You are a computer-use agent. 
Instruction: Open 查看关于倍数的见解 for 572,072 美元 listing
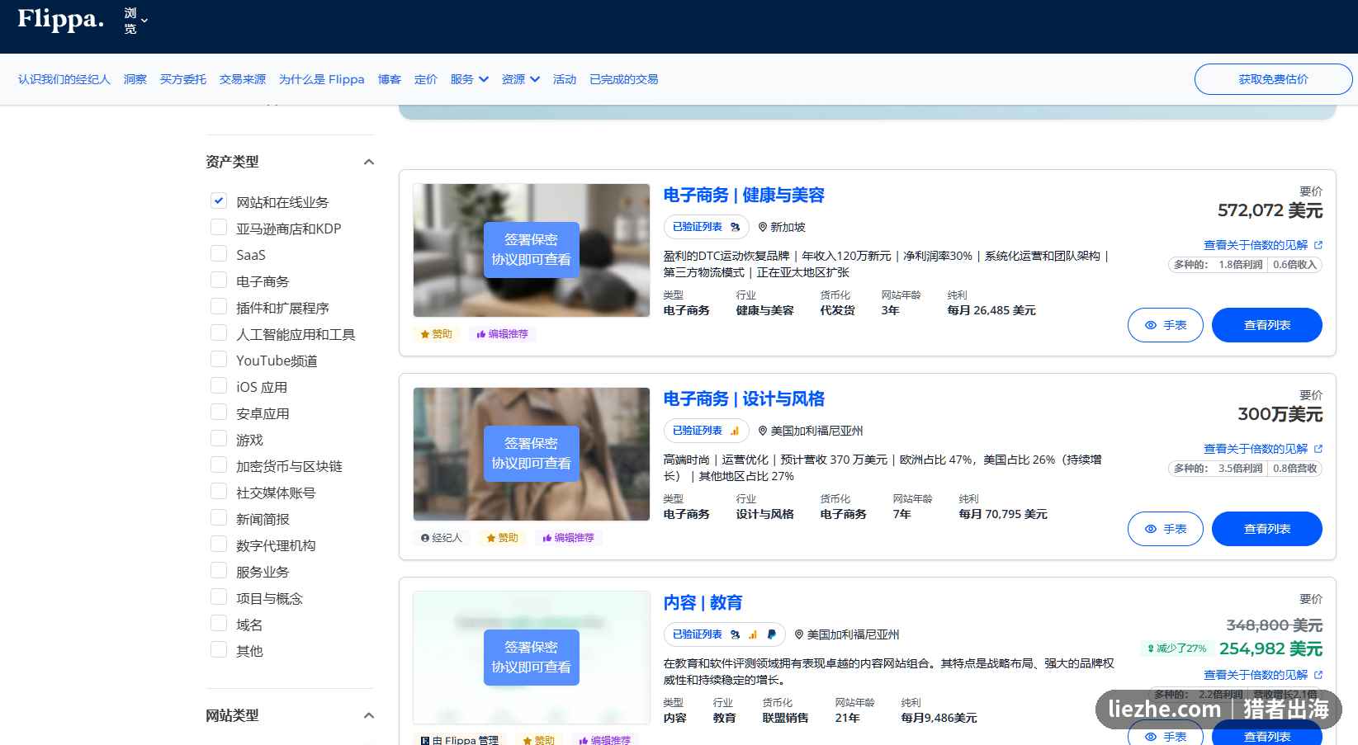pos(1262,245)
